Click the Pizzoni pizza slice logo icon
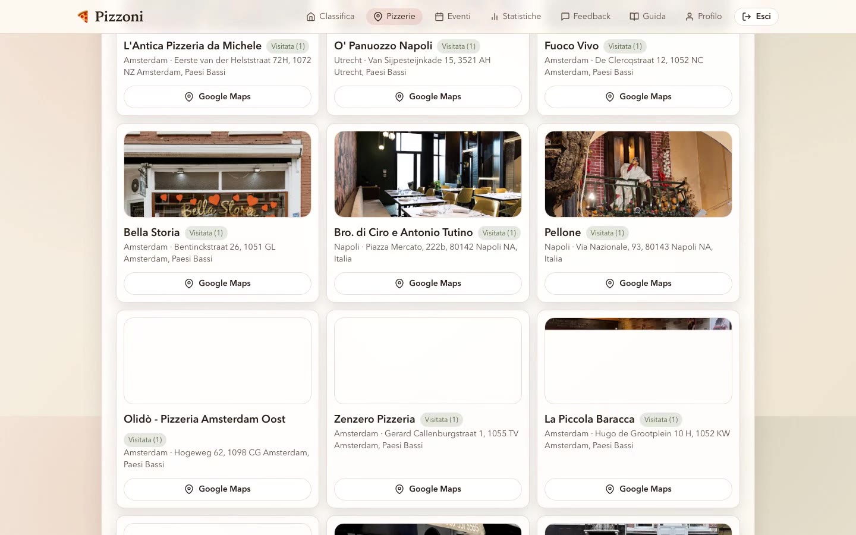This screenshot has width=856, height=535. 83,17
